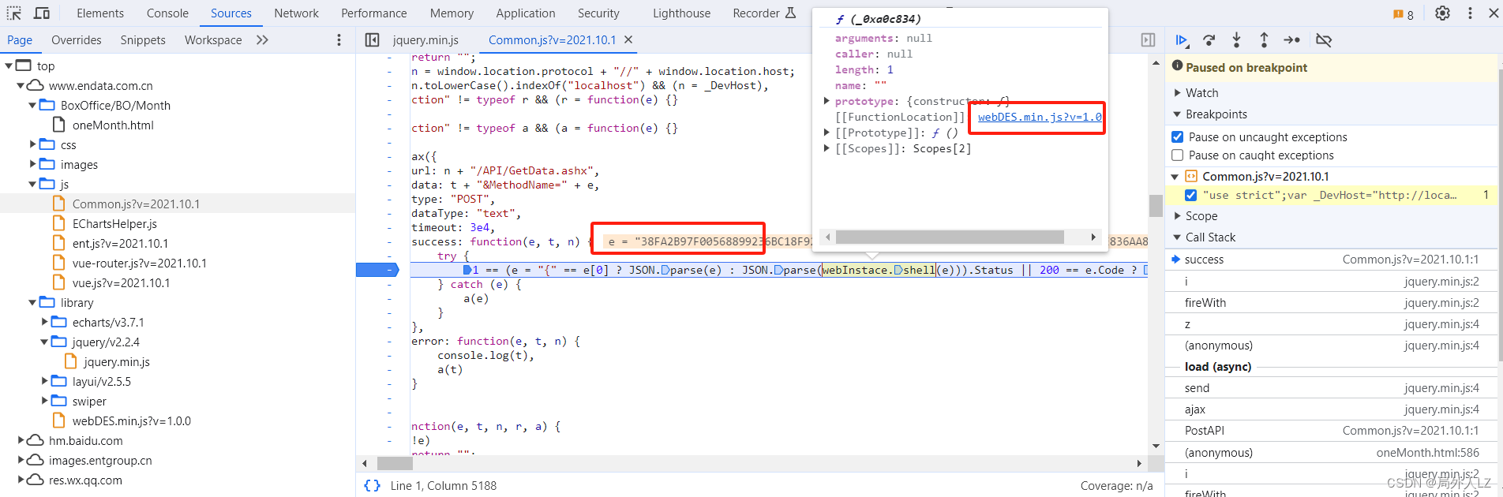Viewport: 1503px width, 497px height.
Task: Click the Step button
Action: tap(1291, 40)
